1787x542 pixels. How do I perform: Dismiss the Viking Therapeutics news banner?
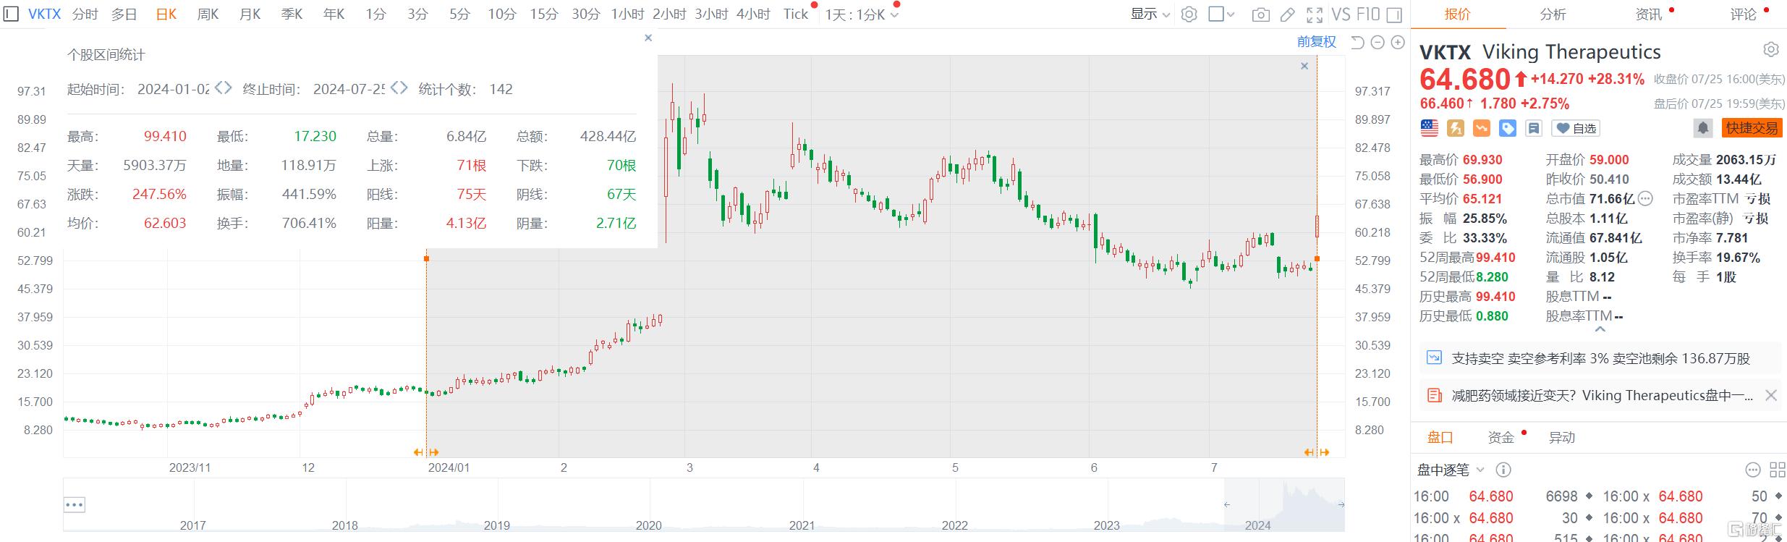1771,395
